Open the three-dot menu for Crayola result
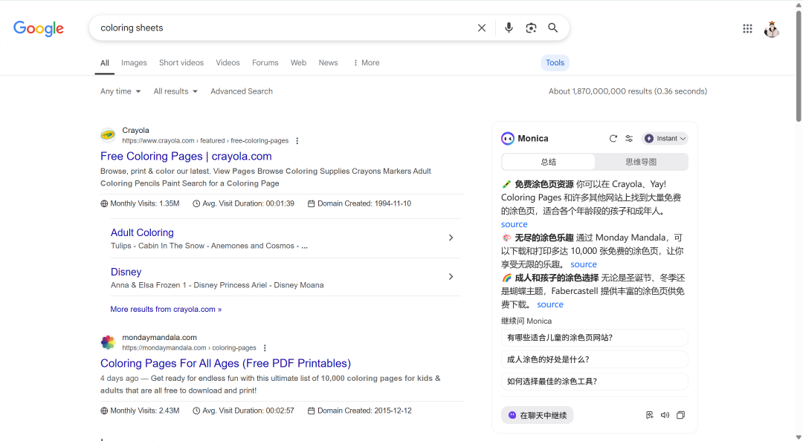The image size is (803, 441). click(x=297, y=141)
